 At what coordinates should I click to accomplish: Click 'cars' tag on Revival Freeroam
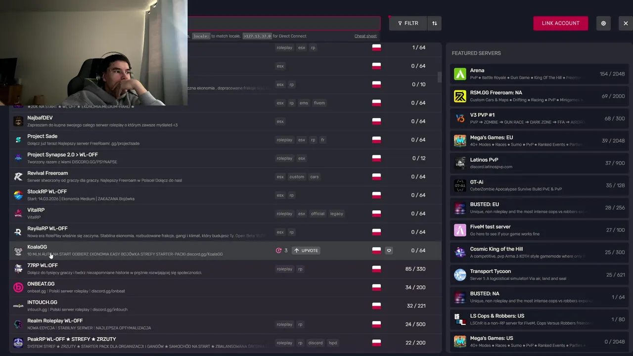(314, 177)
